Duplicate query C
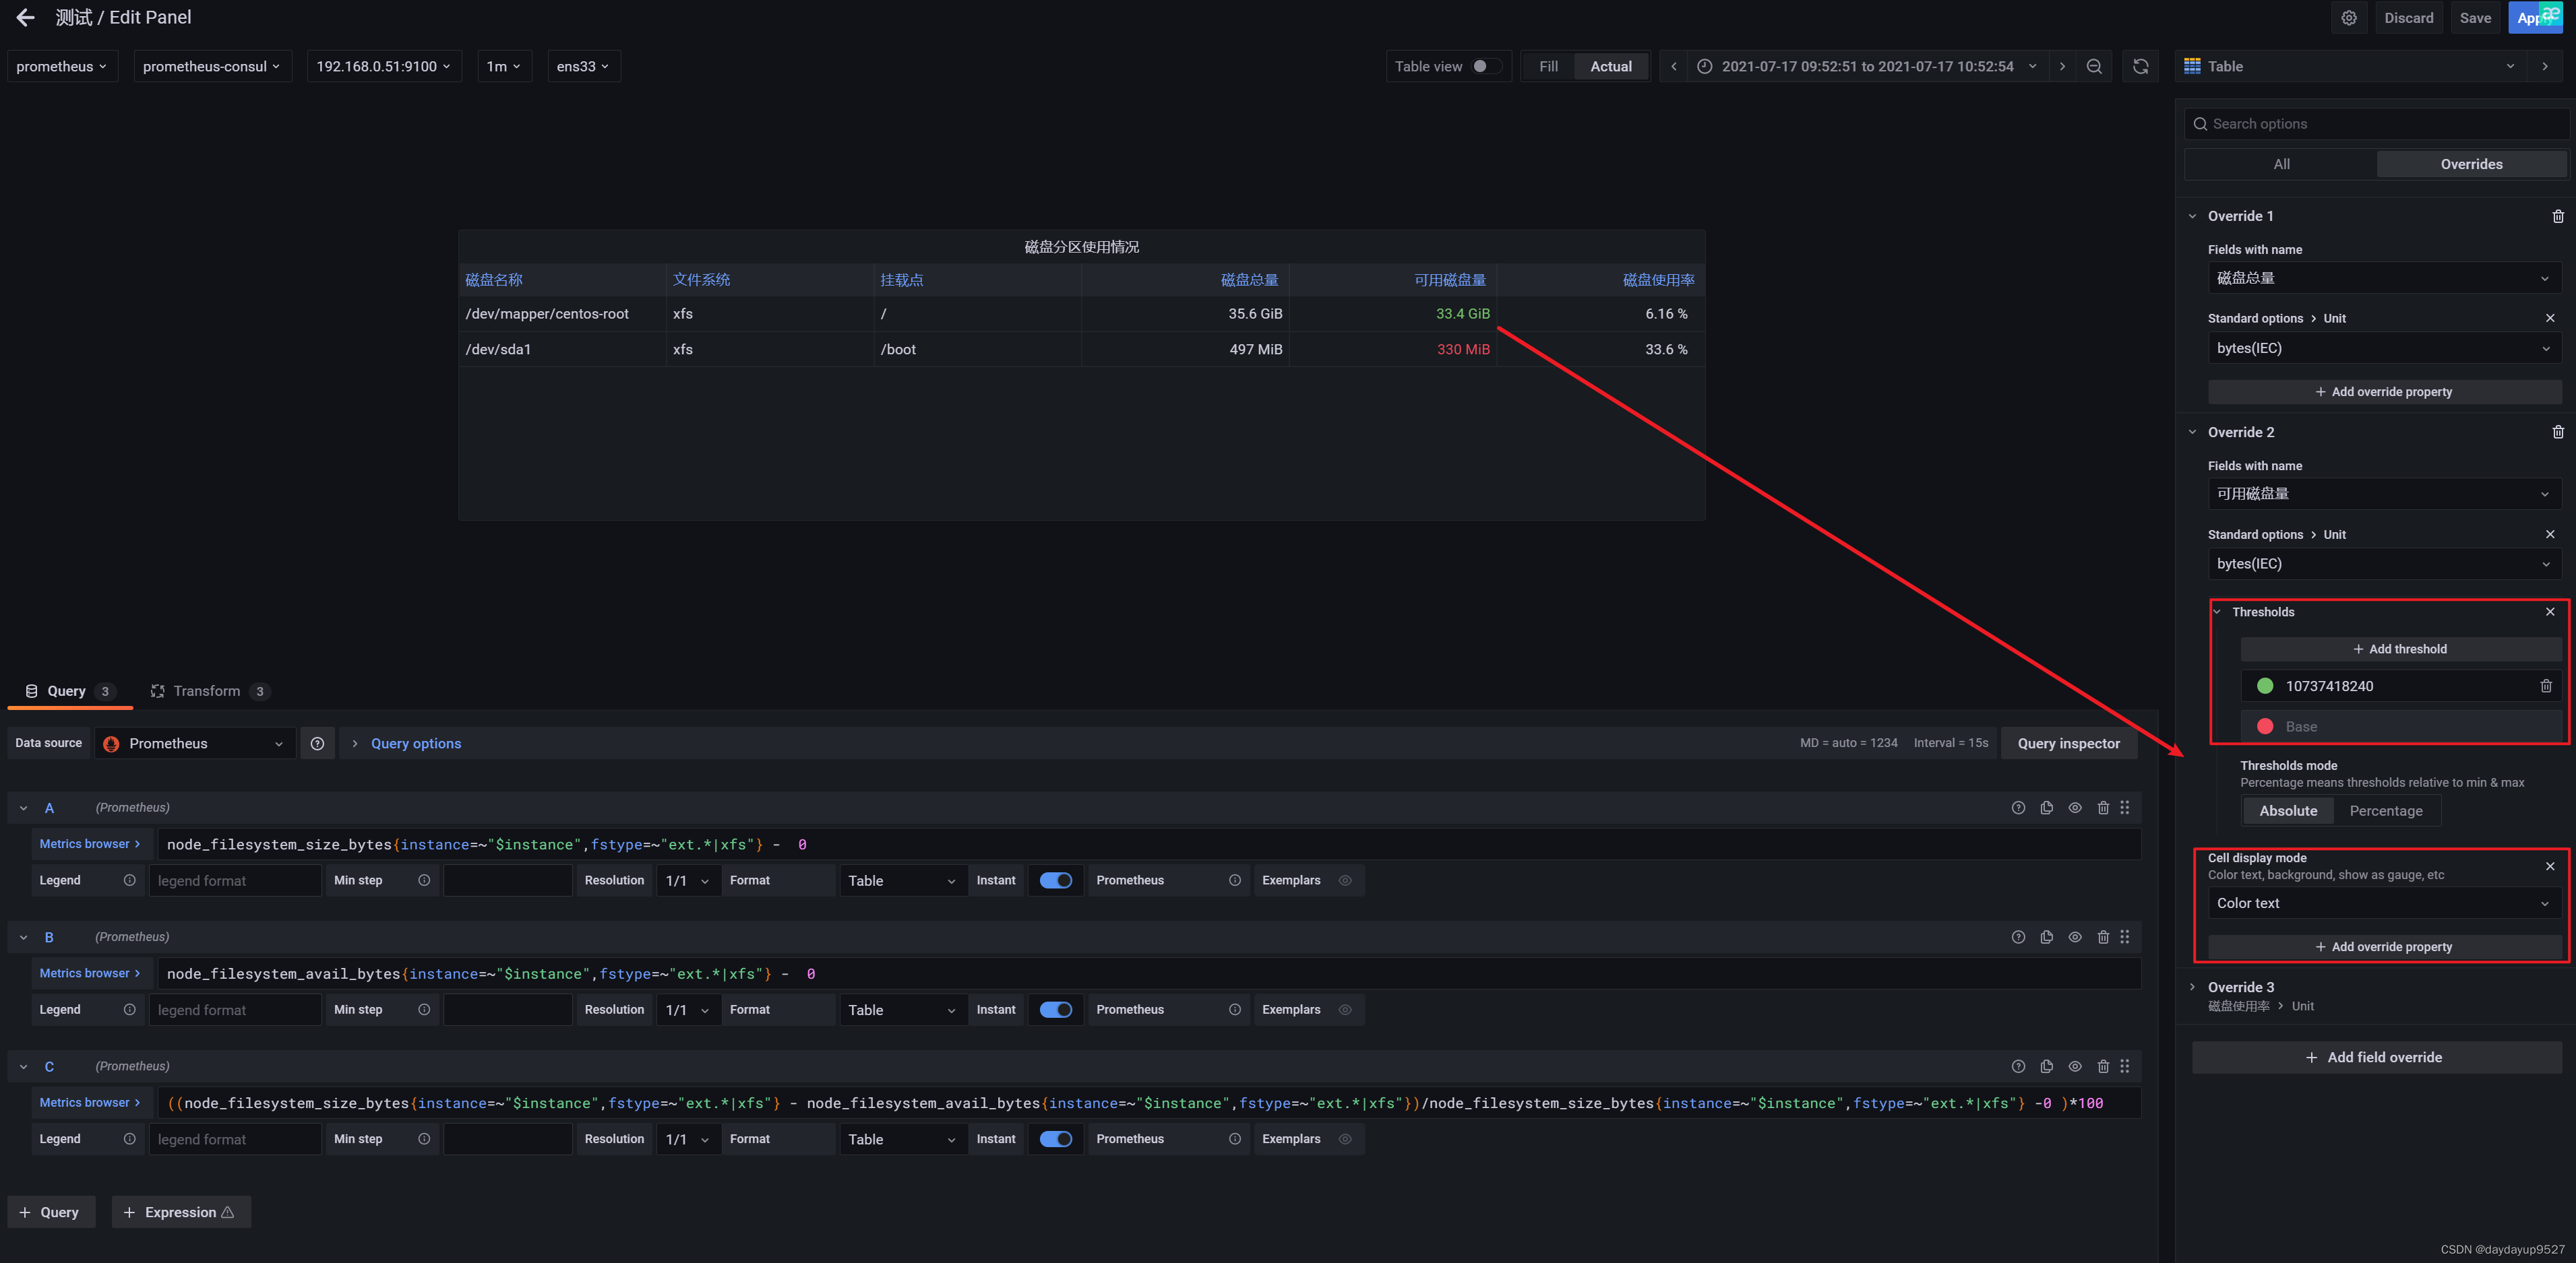 (2046, 1066)
